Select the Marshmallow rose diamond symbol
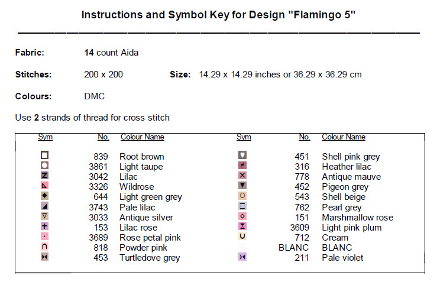437x282 pixels. pyautogui.click(x=242, y=216)
